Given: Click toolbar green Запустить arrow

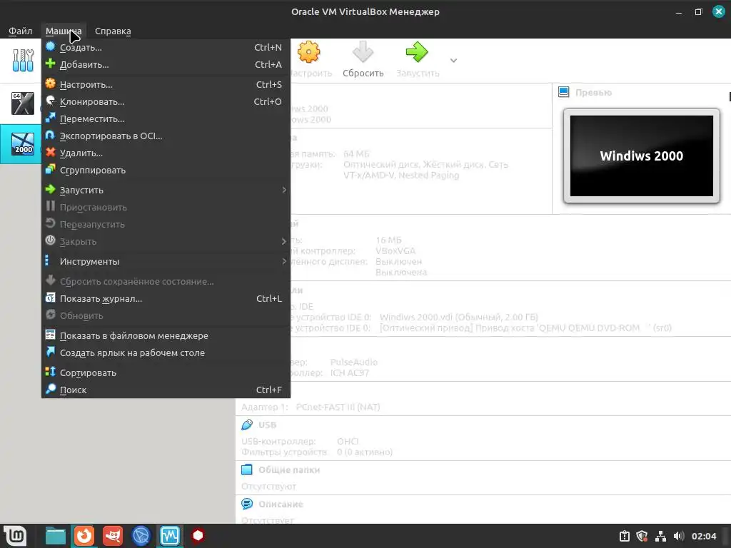Looking at the screenshot, I should (x=417, y=60).
